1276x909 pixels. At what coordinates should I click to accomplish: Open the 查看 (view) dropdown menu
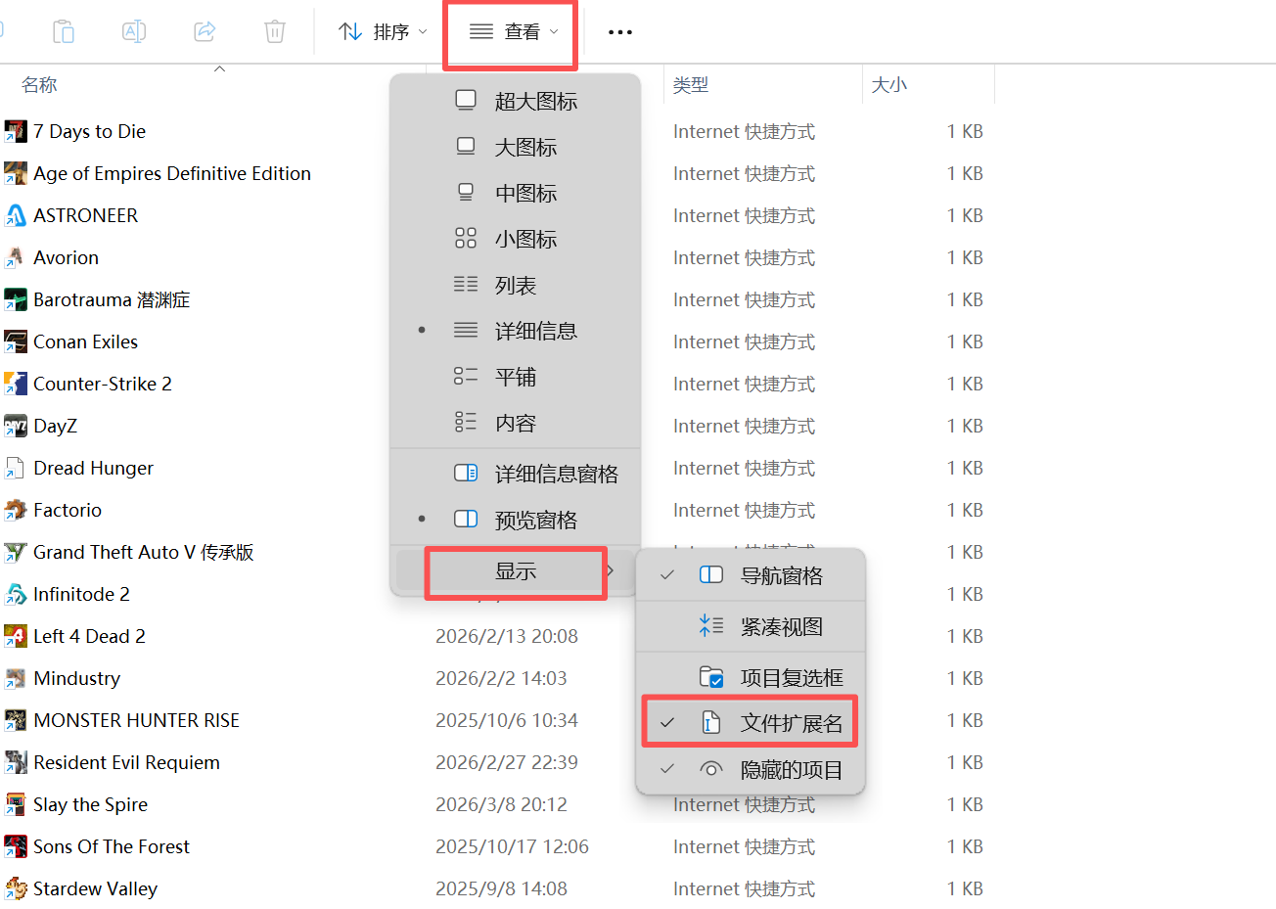pyautogui.click(x=512, y=32)
